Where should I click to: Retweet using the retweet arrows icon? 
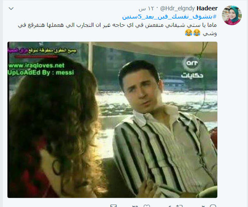(179, 206)
